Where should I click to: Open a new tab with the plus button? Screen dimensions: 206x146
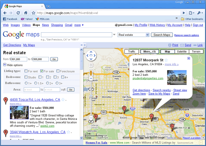coord(48,6)
